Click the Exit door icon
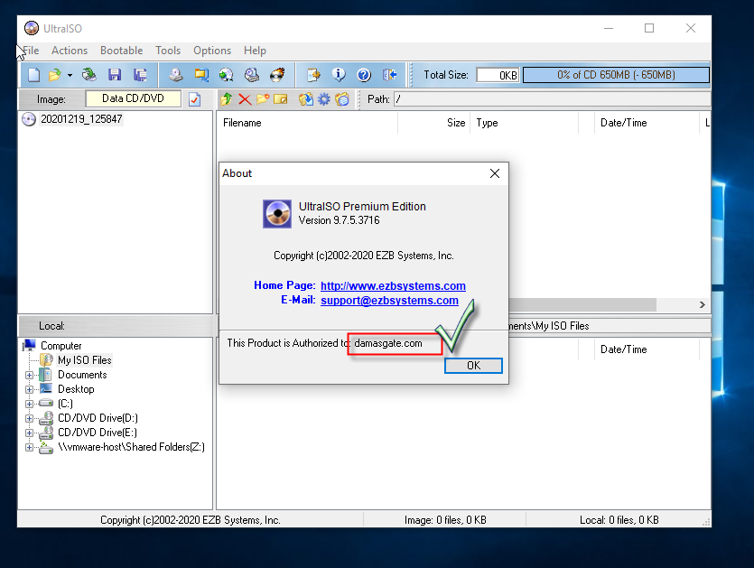 tap(389, 75)
